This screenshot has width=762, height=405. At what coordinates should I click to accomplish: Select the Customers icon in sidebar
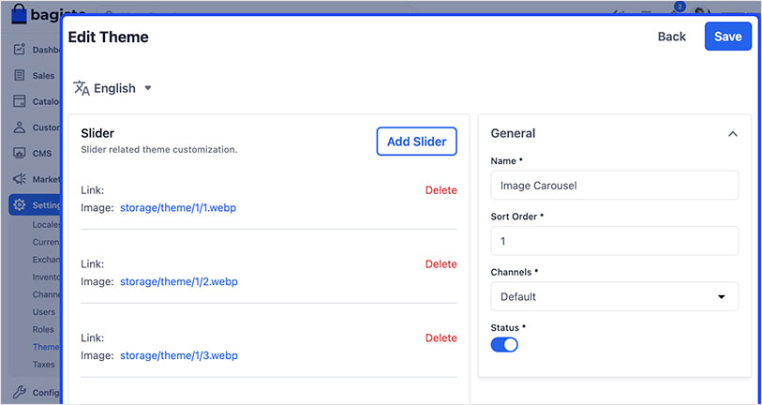pos(20,127)
